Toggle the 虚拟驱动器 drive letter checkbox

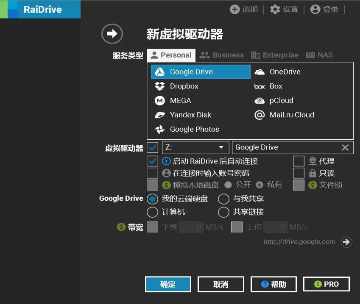pos(153,147)
